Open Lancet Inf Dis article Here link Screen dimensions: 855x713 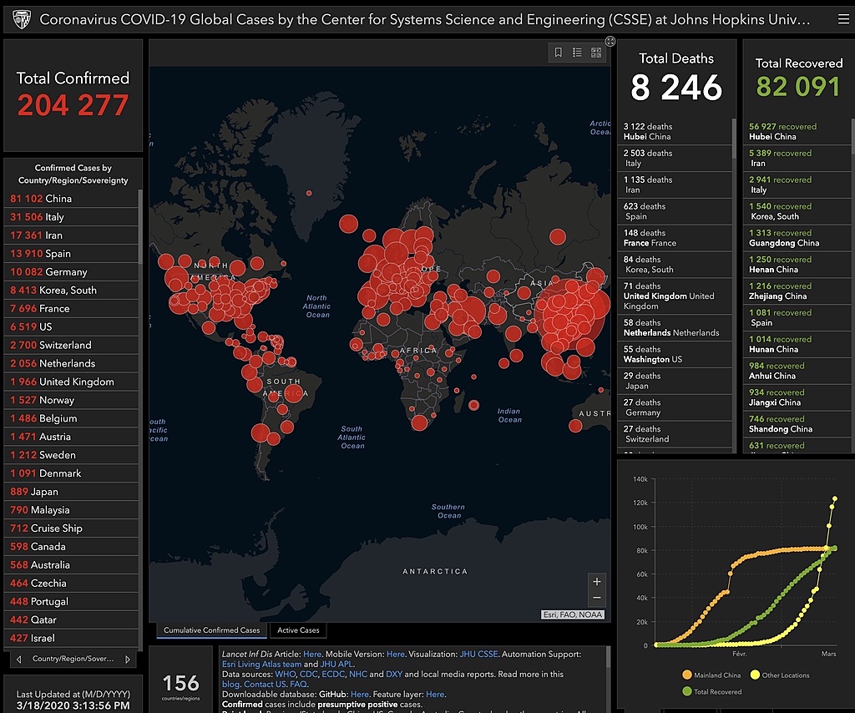click(x=312, y=654)
